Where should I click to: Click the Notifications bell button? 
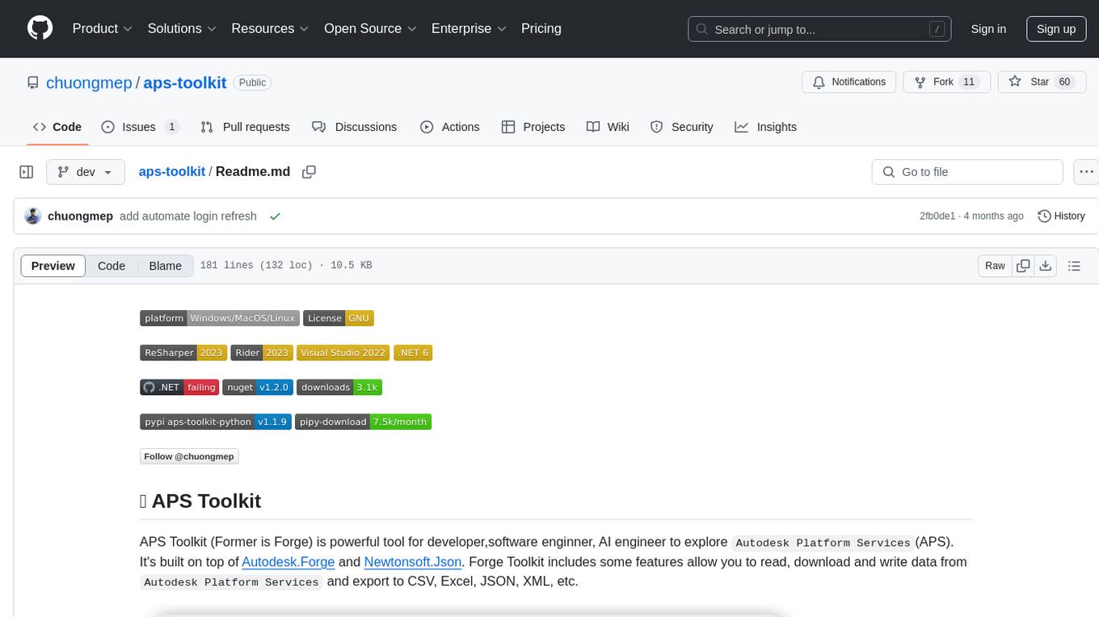848,82
